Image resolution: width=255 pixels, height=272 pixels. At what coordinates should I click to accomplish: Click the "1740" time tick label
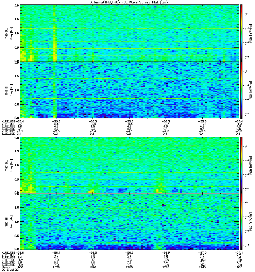tap(202, 267)
